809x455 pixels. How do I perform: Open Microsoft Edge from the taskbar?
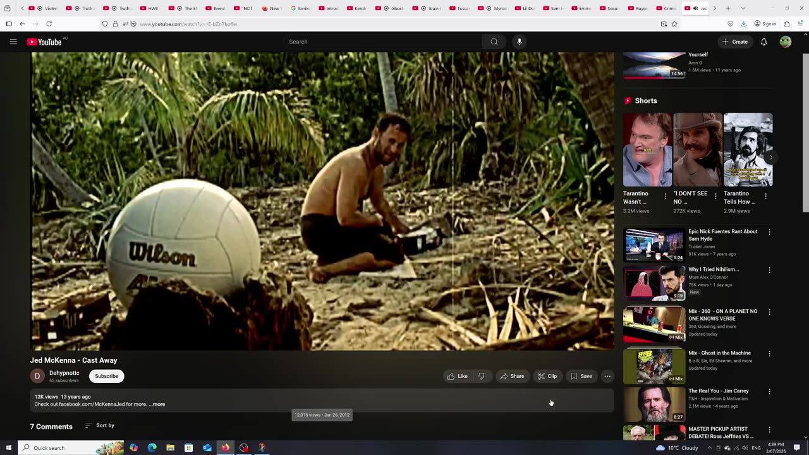[152, 447]
